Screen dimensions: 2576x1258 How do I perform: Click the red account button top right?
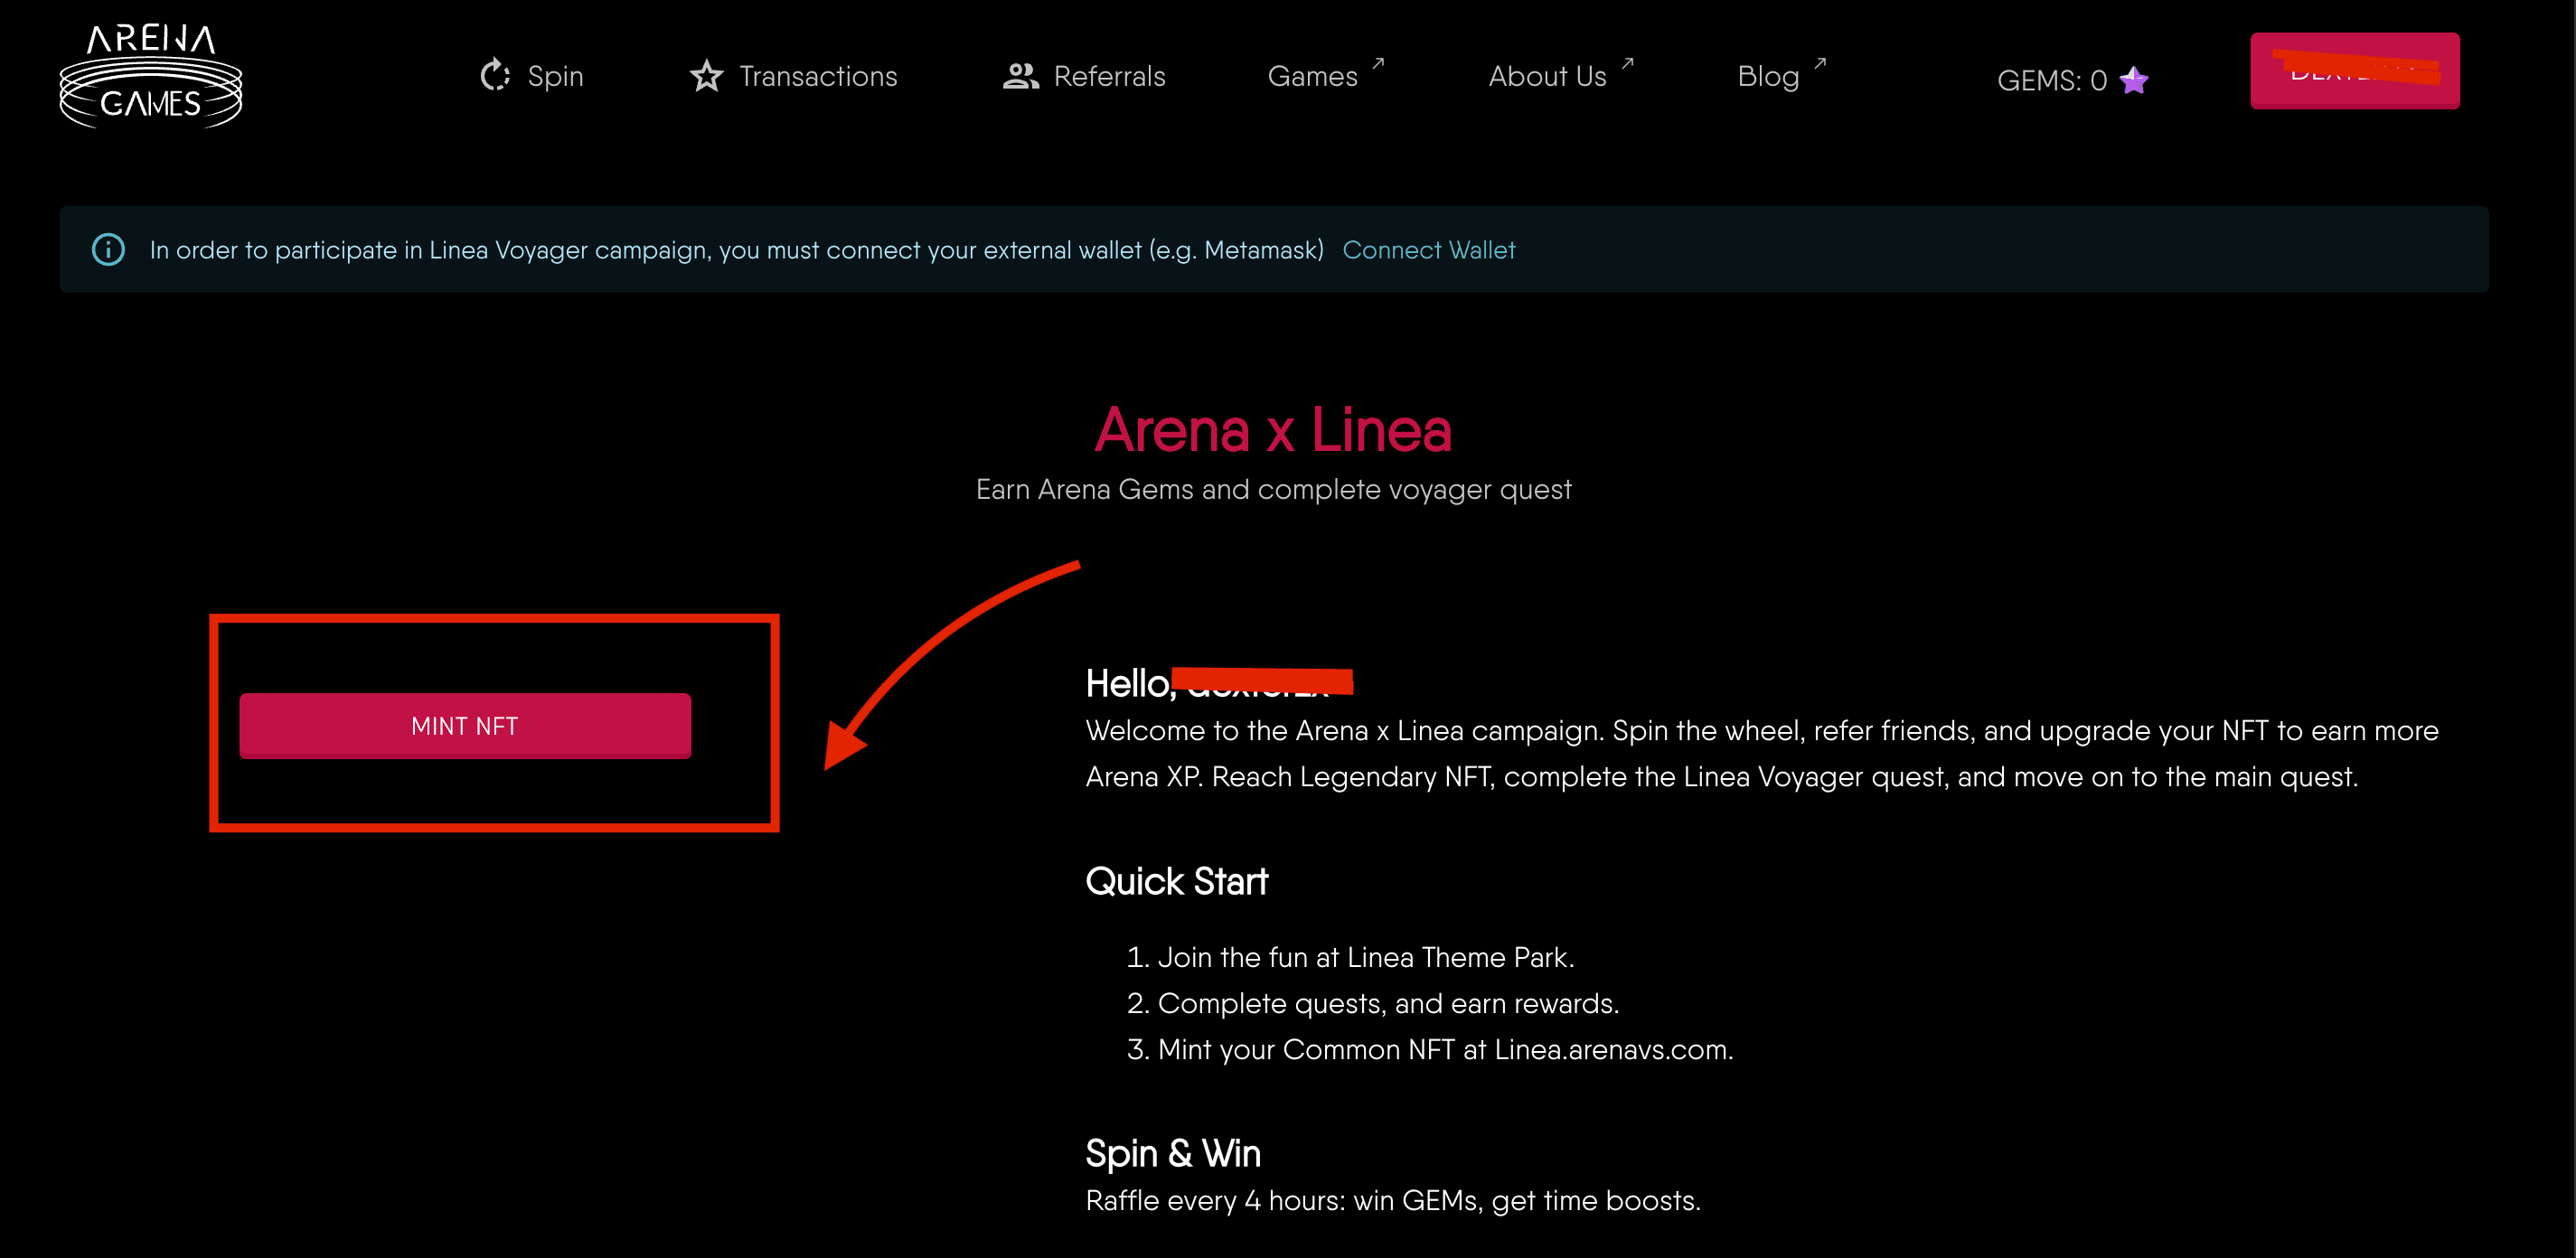pos(2354,71)
